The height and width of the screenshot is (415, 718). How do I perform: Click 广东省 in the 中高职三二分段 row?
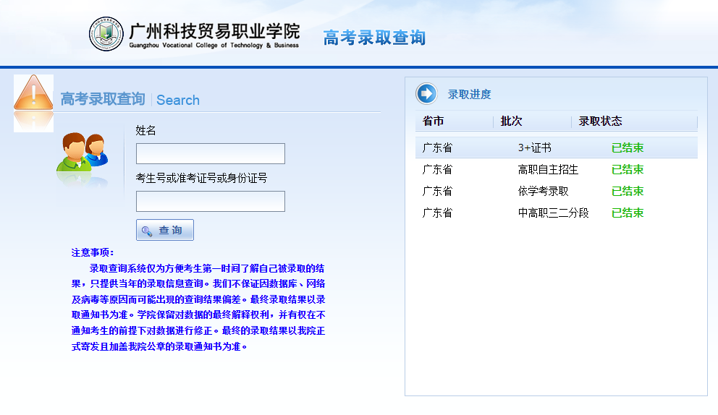437,213
